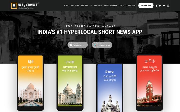Open the Languages menu item

click(74, 5)
